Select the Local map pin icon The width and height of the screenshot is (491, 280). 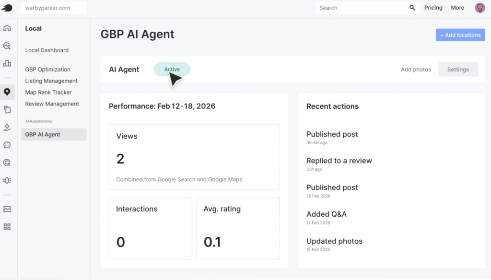pyautogui.click(x=7, y=92)
